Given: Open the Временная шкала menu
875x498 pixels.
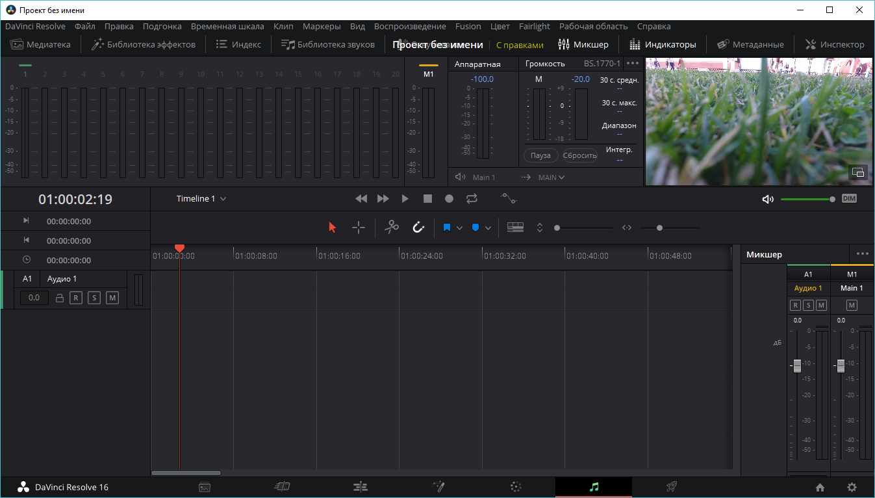Looking at the screenshot, I should pos(227,27).
